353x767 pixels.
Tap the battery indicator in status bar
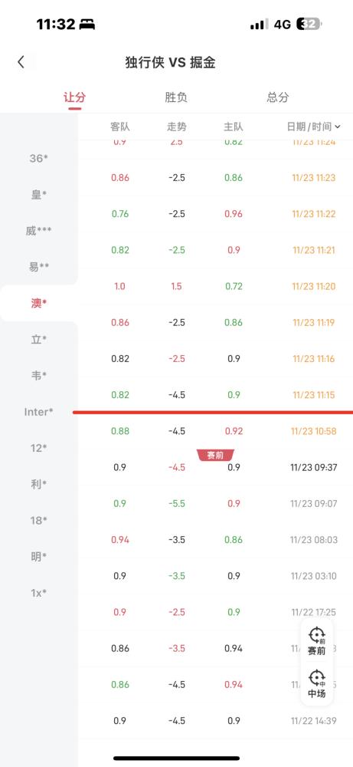(309, 24)
